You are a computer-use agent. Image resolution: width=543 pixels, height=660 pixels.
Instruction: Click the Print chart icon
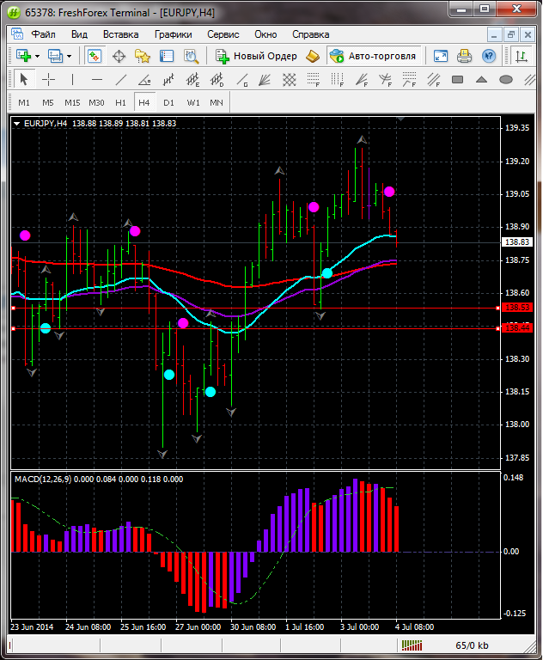465,56
